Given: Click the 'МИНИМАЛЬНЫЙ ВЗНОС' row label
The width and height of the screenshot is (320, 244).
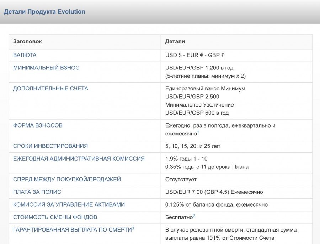Looking at the screenshot, I should click(x=46, y=68).
